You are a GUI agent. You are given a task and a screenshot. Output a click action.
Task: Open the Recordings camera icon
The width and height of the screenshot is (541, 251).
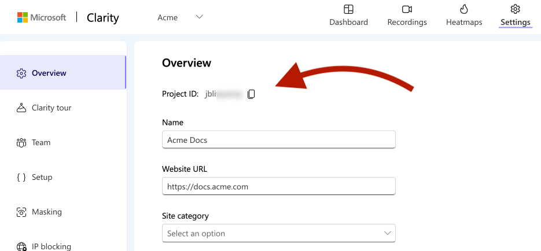click(x=407, y=9)
